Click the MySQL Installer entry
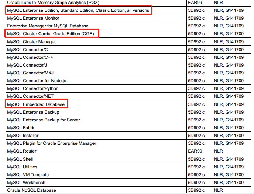 tap(23, 136)
